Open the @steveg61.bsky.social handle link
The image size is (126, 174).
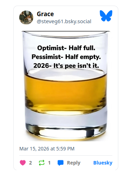click(64, 21)
